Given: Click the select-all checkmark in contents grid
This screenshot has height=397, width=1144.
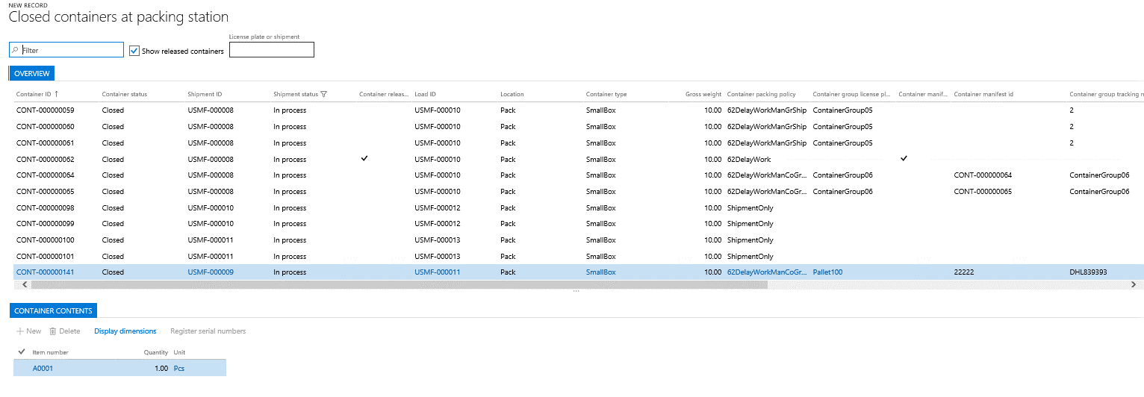Looking at the screenshot, I should (x=21, y=351).
